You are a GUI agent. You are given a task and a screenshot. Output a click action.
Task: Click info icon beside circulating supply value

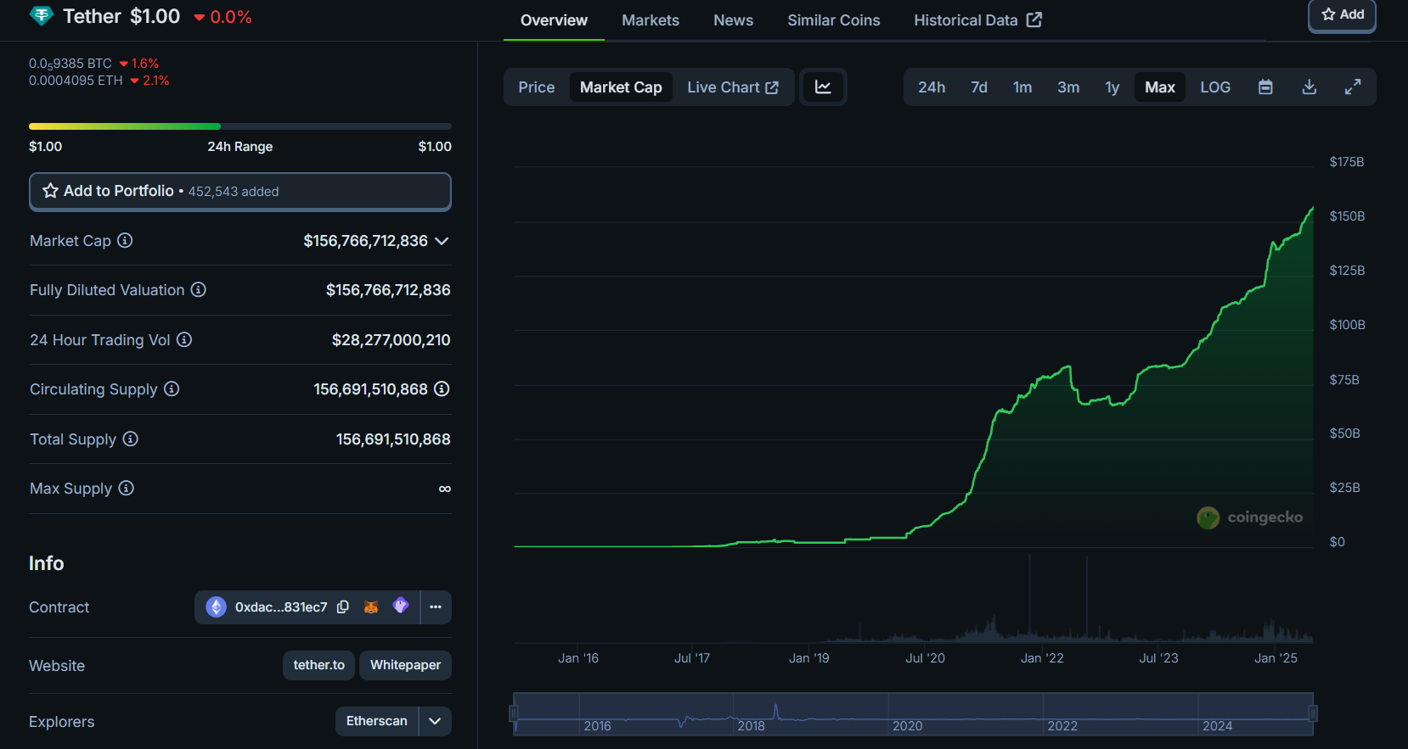tap(442, 388)
